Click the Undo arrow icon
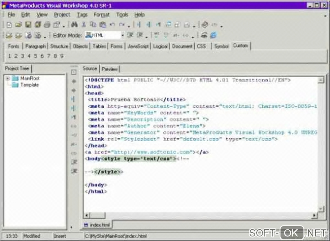330x241 pixels. pyautogui.click(x=112, y=25)
